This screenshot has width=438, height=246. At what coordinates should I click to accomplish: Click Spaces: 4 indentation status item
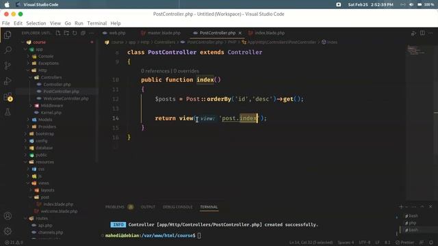click(x=346, y=243)
